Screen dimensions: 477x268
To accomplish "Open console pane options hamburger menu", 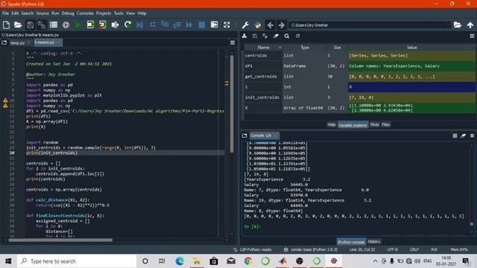I will coord(472,135).
